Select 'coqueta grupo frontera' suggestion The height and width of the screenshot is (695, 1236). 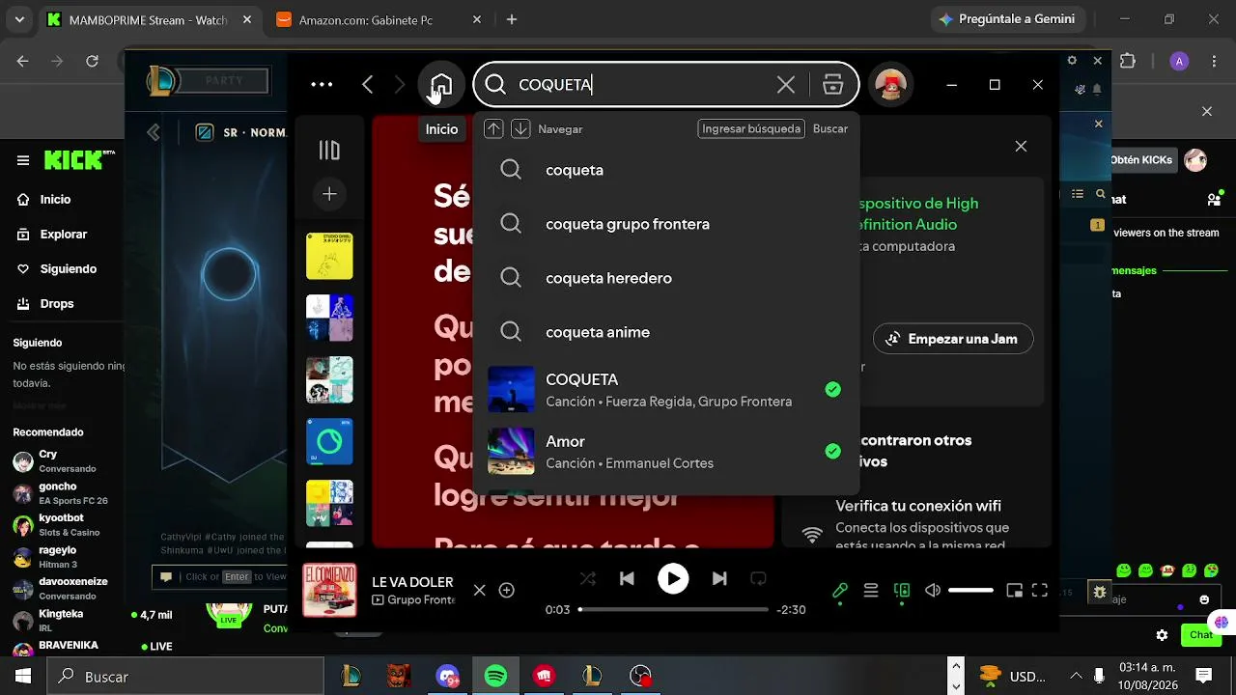click(x=666, y=224)
